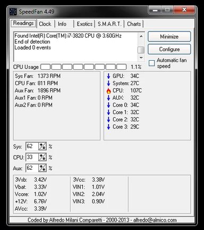Click the CPU fan speed spinner arrows
The height and width of the screenshot is (230, 204).
click(x=42, y=158)
